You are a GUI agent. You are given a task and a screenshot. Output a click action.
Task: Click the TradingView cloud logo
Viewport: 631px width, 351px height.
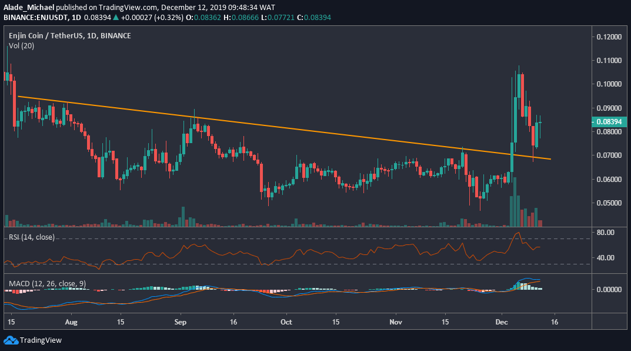(12, 340)
